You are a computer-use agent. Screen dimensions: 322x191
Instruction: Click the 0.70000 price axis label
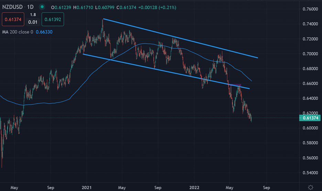click(310, 54)
